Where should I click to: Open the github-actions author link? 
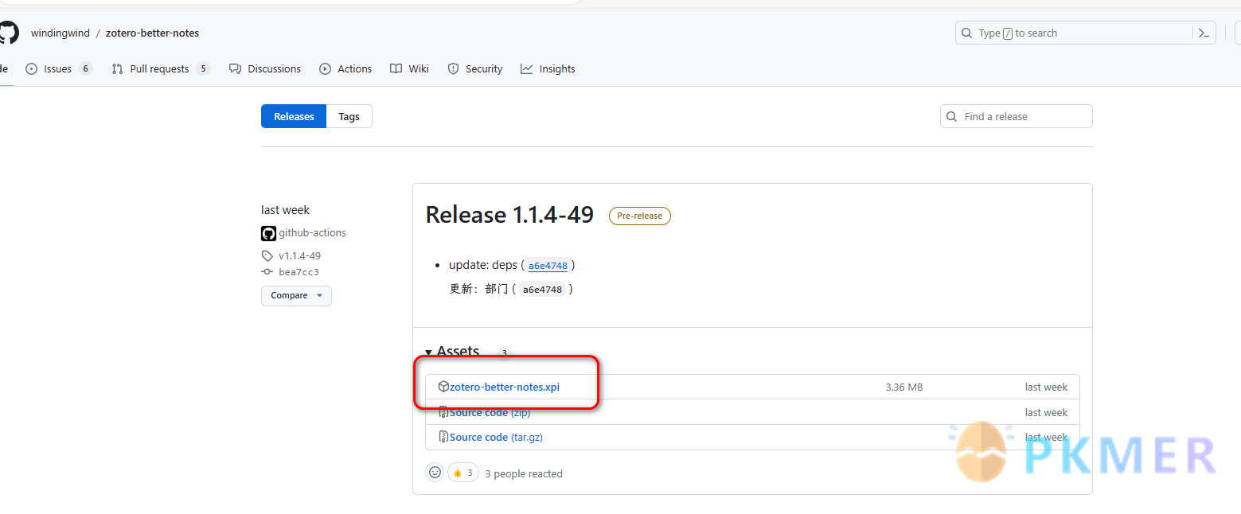tap(312, 233)
